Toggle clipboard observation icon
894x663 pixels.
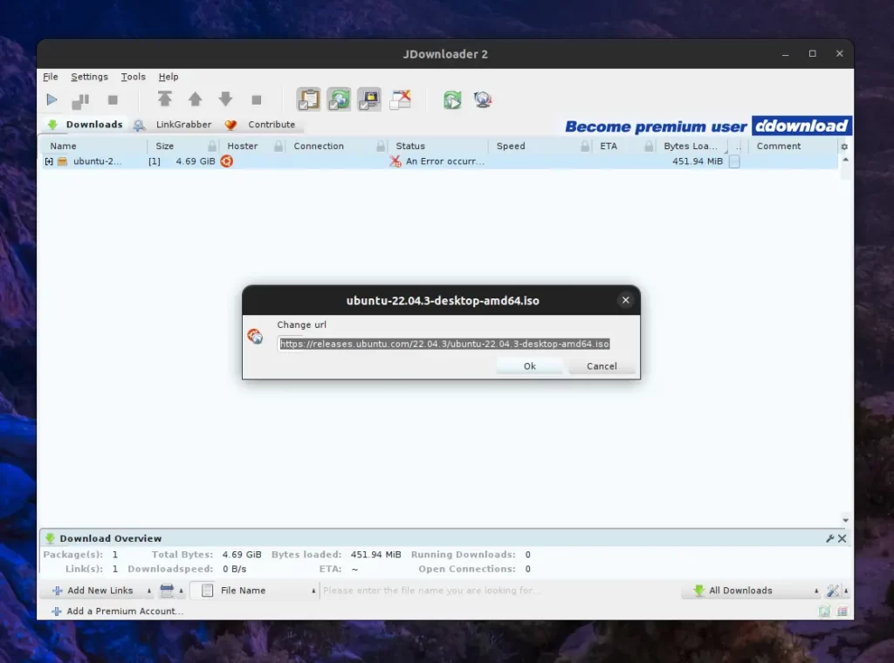pos(308,99)
